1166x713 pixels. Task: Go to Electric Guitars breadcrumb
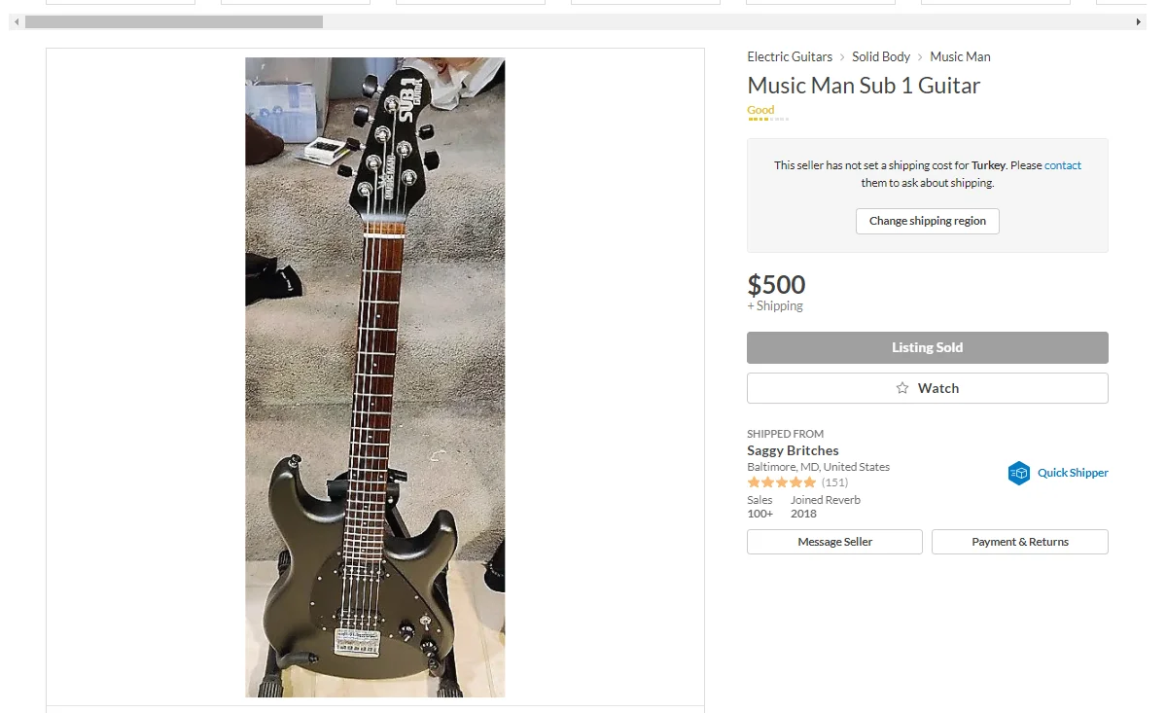790,57
